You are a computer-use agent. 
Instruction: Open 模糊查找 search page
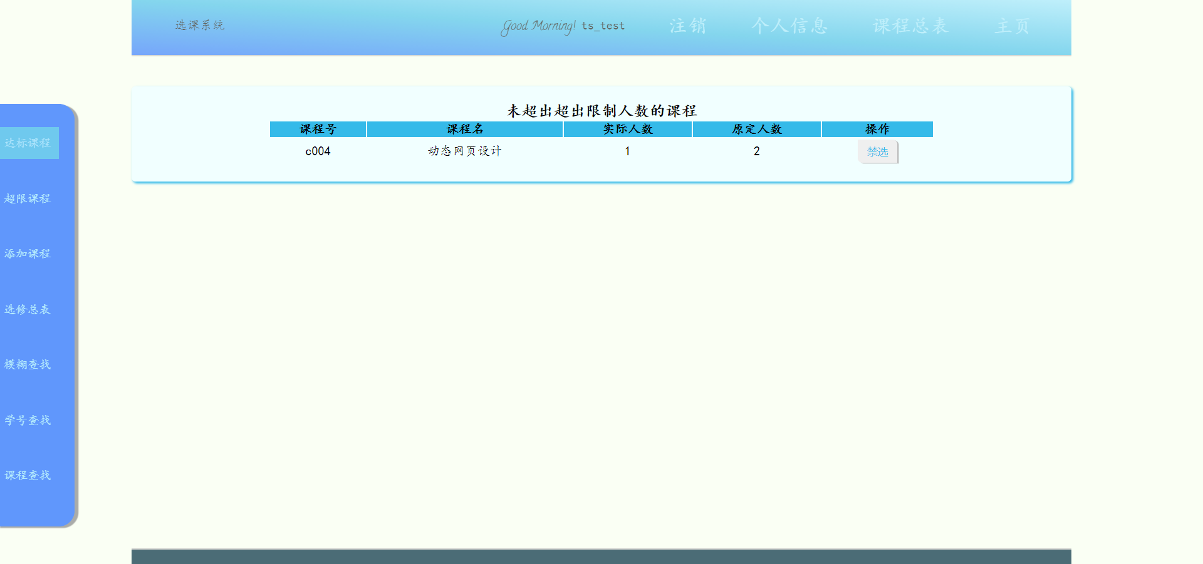point(28,365)
